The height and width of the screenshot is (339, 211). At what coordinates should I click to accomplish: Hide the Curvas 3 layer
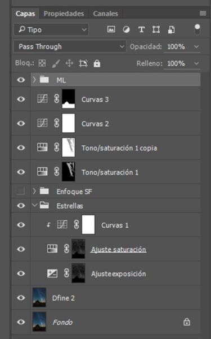pyautogui.click(x=21, y=99)
